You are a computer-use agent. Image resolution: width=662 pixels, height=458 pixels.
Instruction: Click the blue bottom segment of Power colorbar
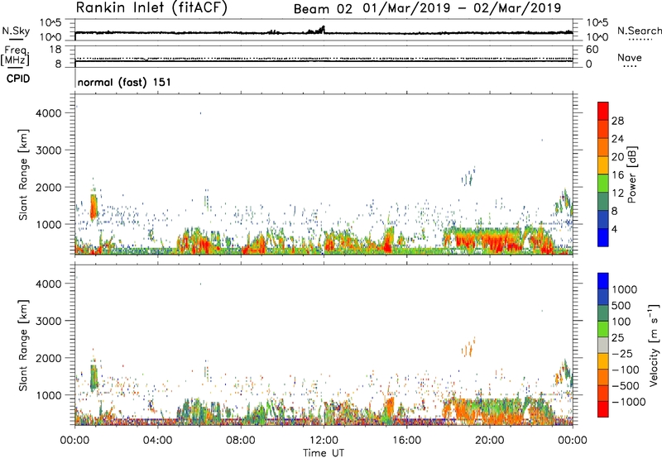click(603, 237)
